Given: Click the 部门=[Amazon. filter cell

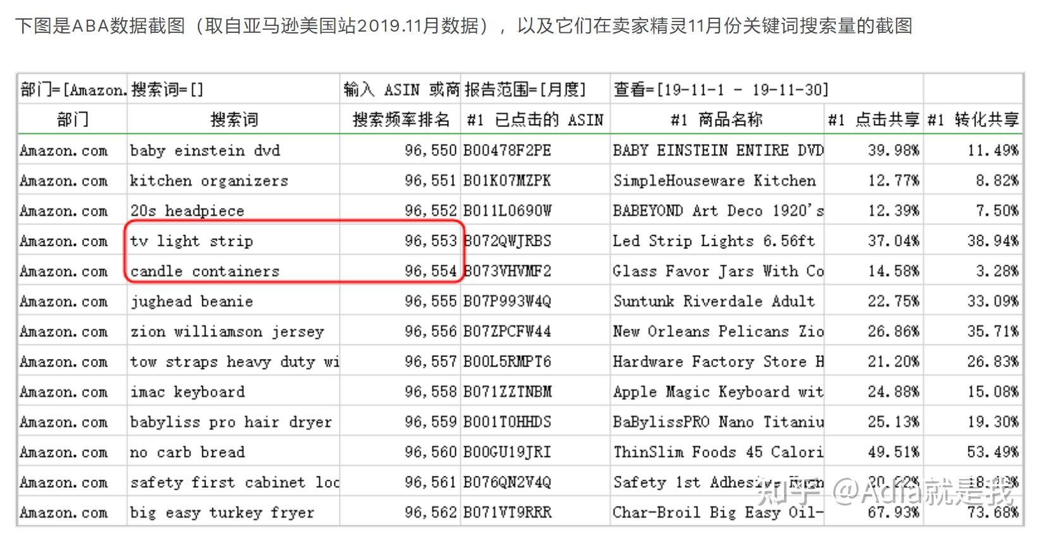Looking at the screenshot, I should 73,90.
